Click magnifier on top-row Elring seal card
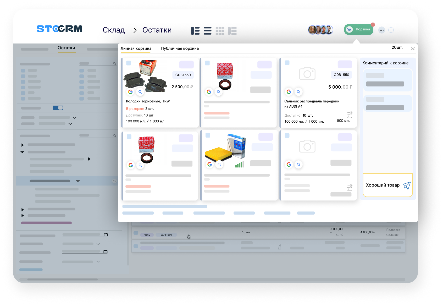Viewport: 443px width, 305px height. (x=219, y=92)
